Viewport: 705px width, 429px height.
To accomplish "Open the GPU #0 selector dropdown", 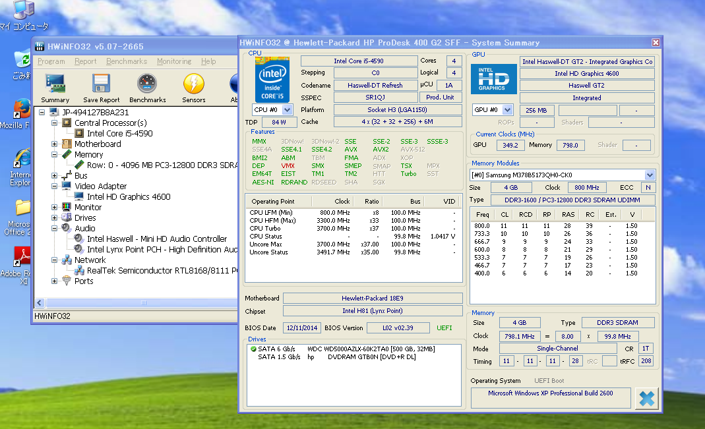I will (x=508, y=109).
